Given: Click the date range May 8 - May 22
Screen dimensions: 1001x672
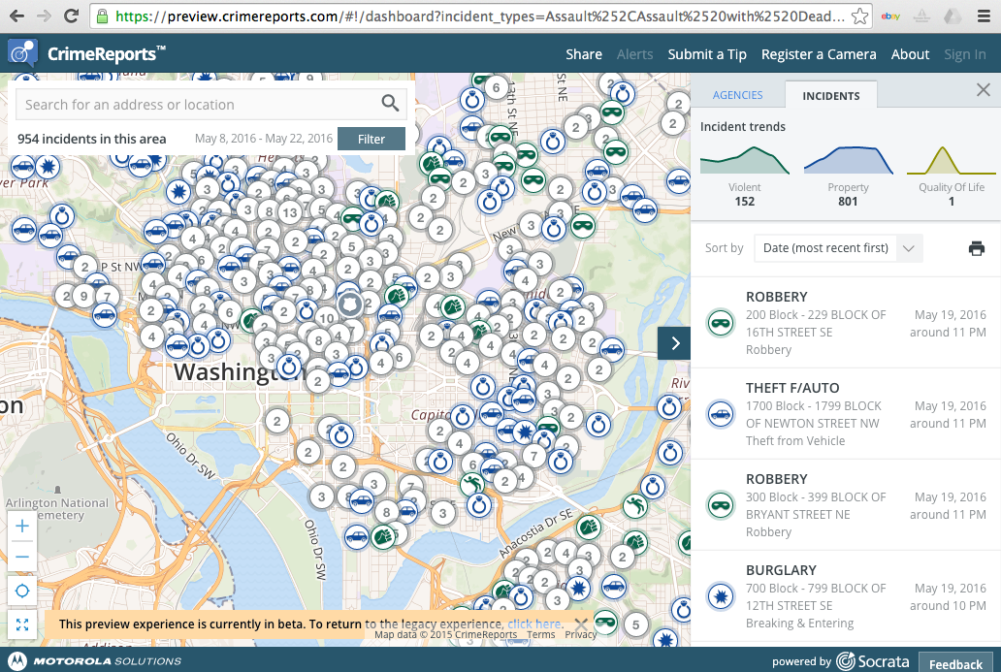Looking at the screenshot, I should click(264, 138).
